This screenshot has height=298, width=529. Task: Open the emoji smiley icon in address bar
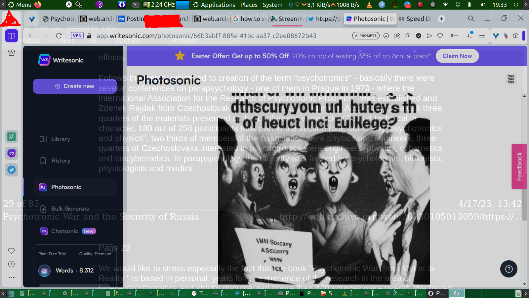click(x=386, y=36)
